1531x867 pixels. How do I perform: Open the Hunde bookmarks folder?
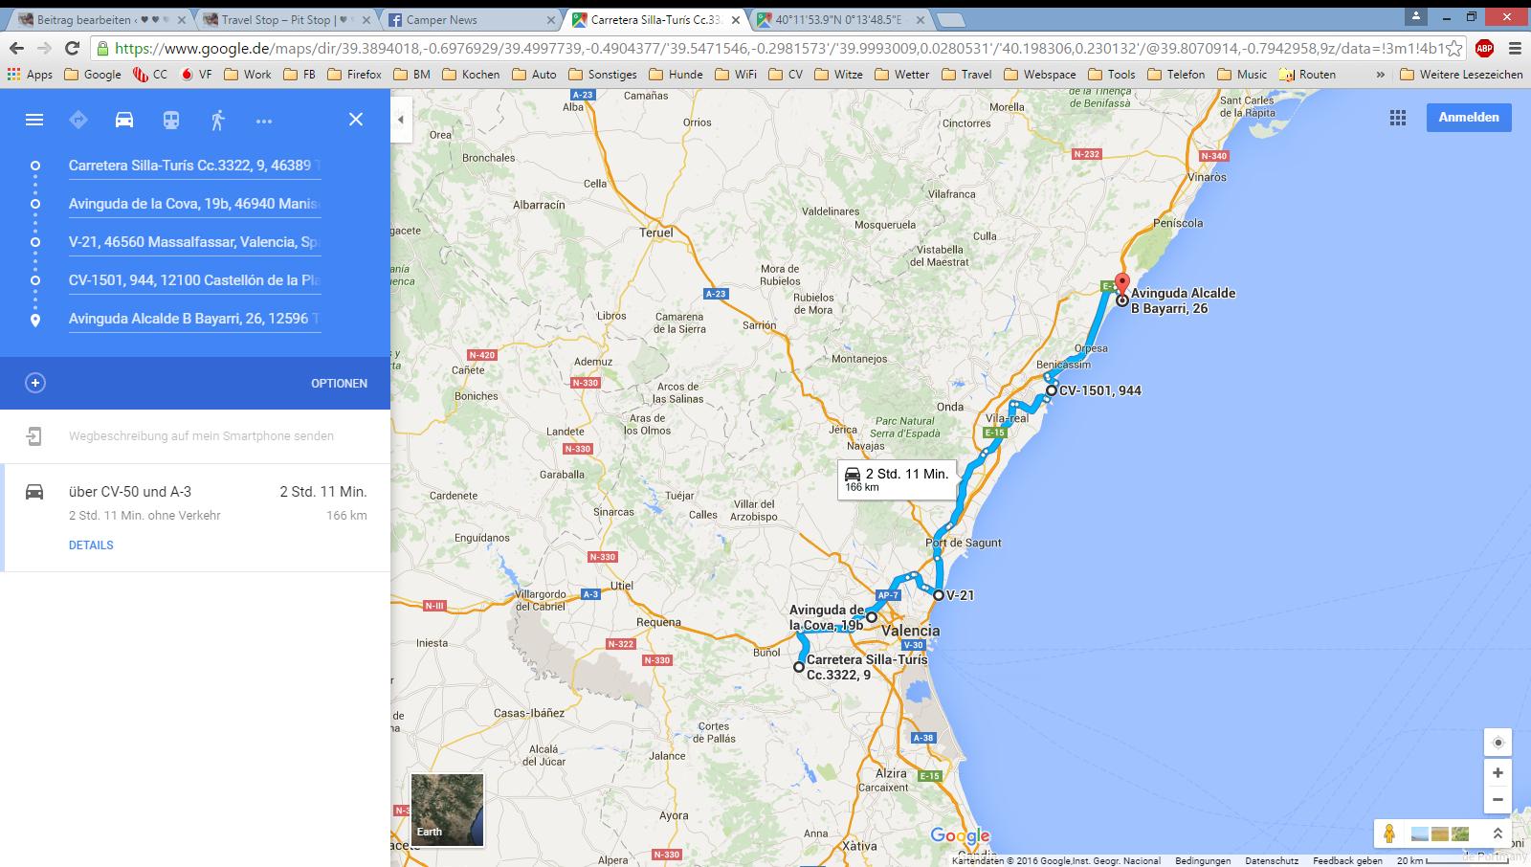click(675, 74)
